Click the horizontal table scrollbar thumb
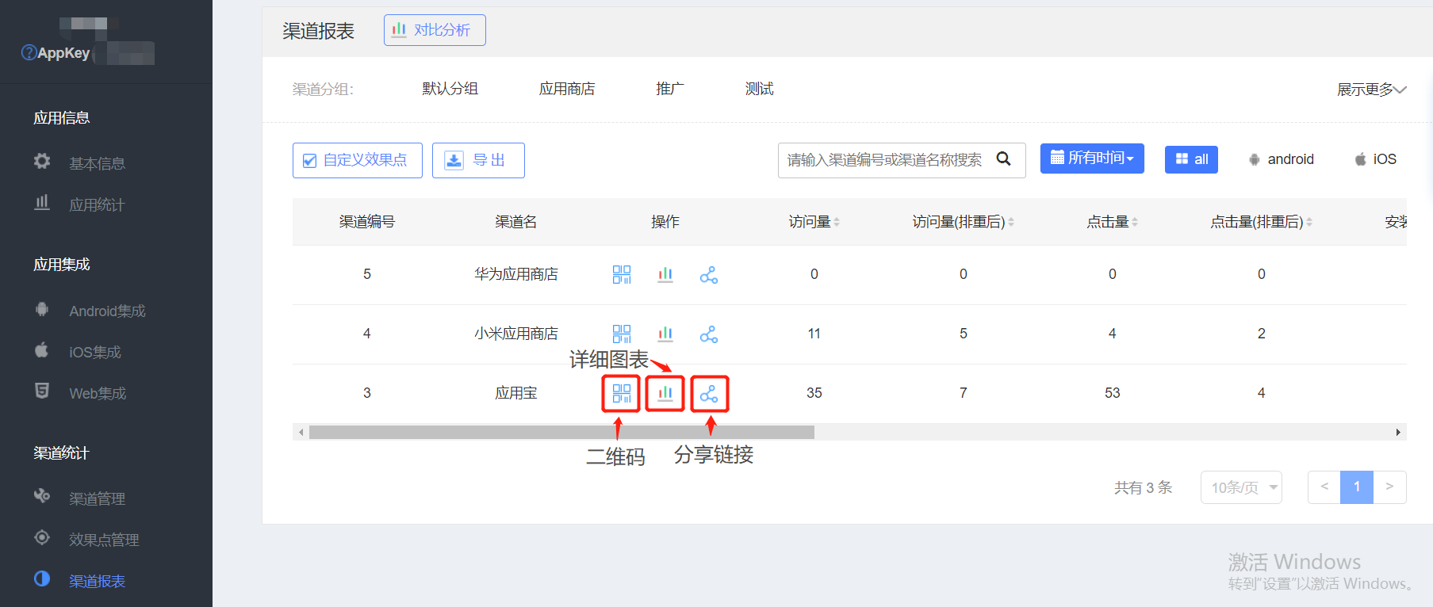The width and height of the screenshot is (1433, 607). [561, 432]
